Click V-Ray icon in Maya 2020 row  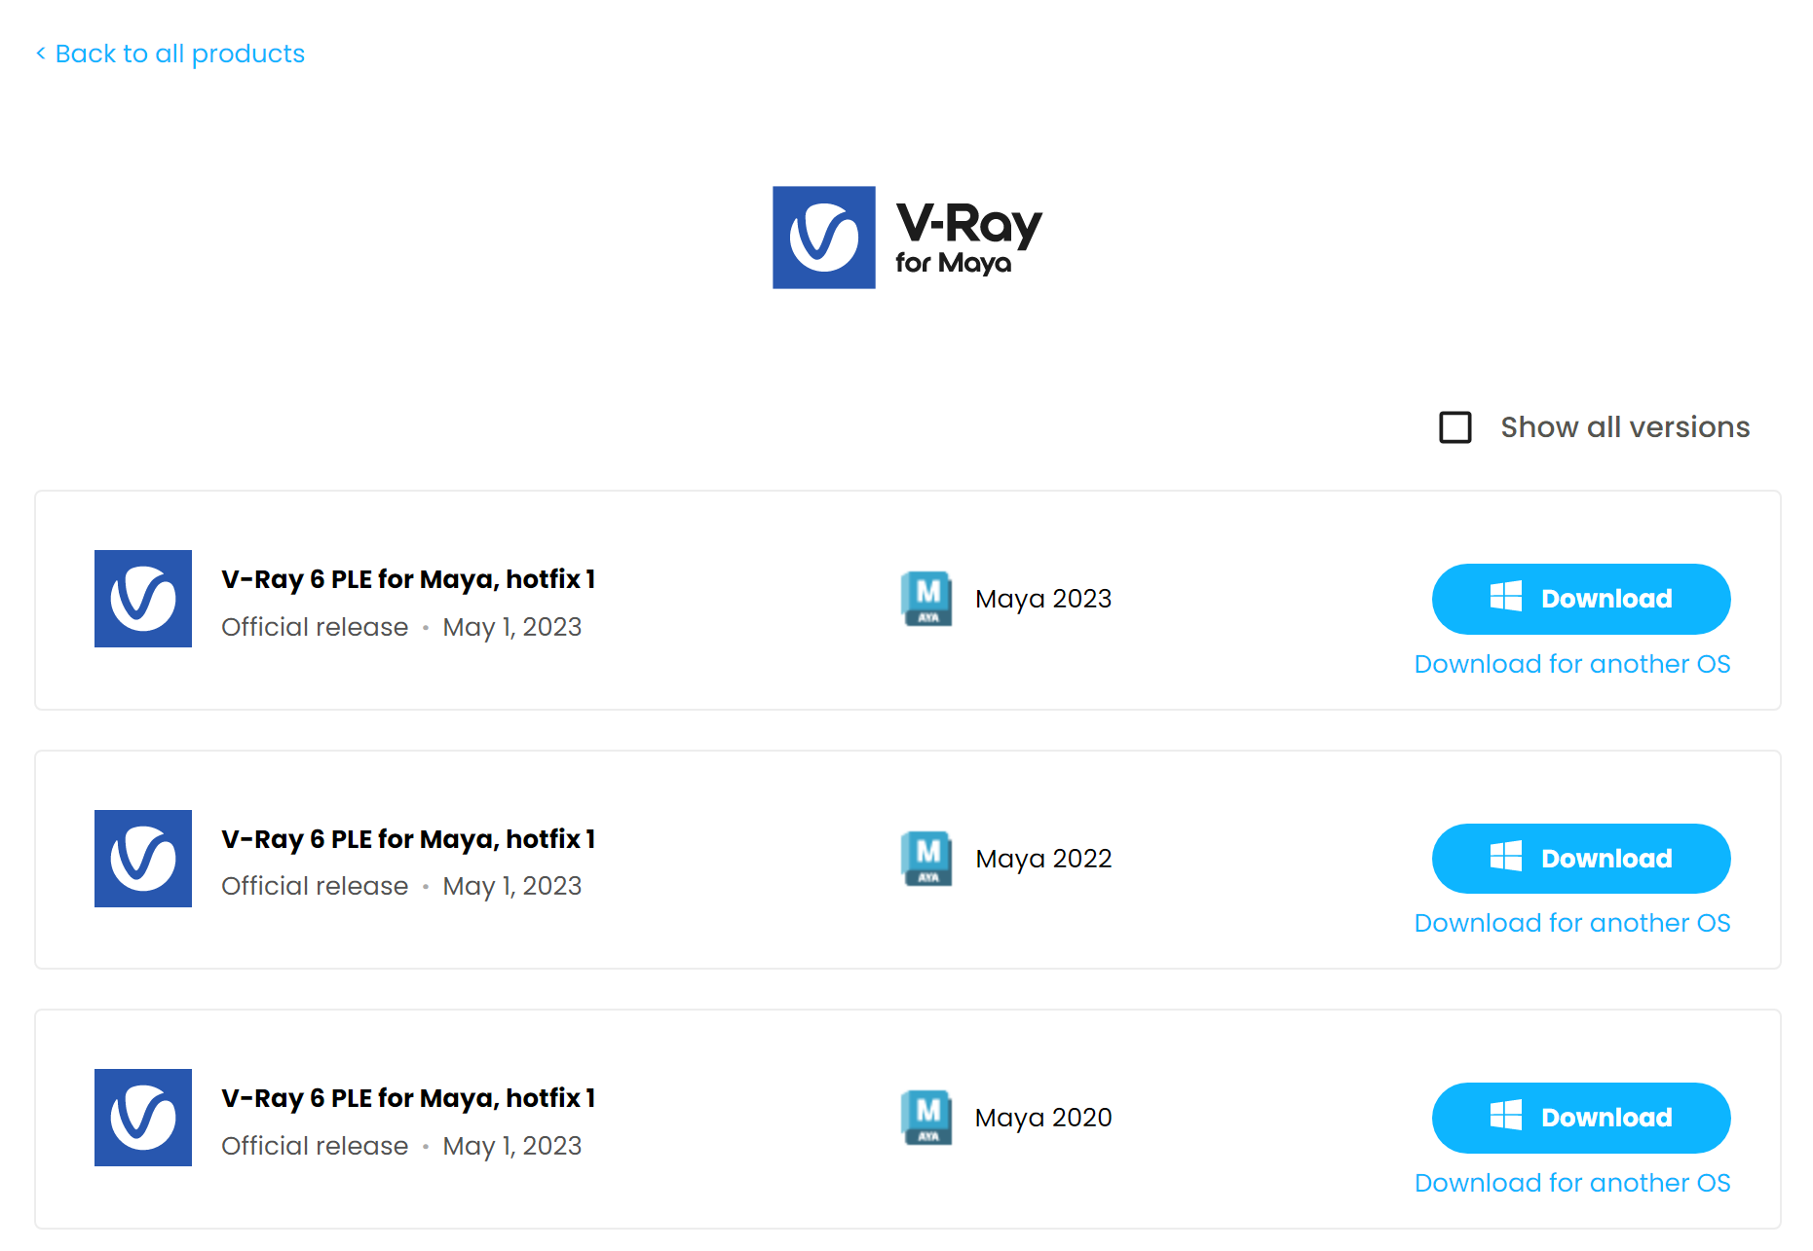coord(143,1118)
